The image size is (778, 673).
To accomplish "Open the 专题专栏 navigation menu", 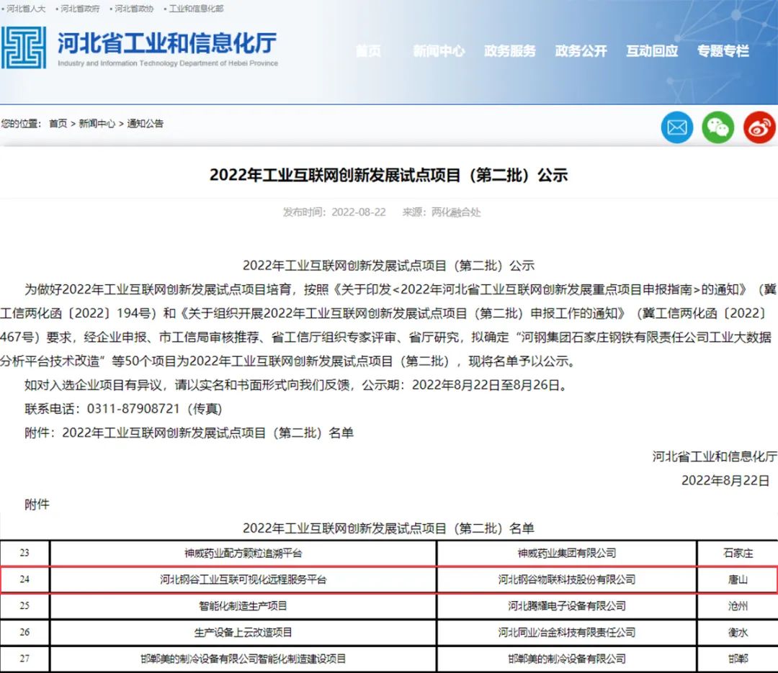I will click(723, 51).
